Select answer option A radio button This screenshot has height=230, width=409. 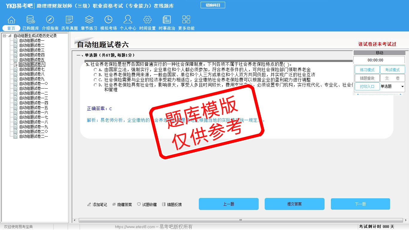click(96, 70)
